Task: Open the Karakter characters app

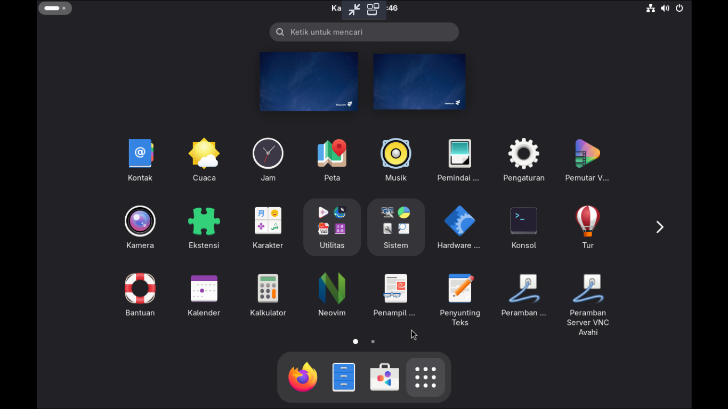Action: [268, 227]
